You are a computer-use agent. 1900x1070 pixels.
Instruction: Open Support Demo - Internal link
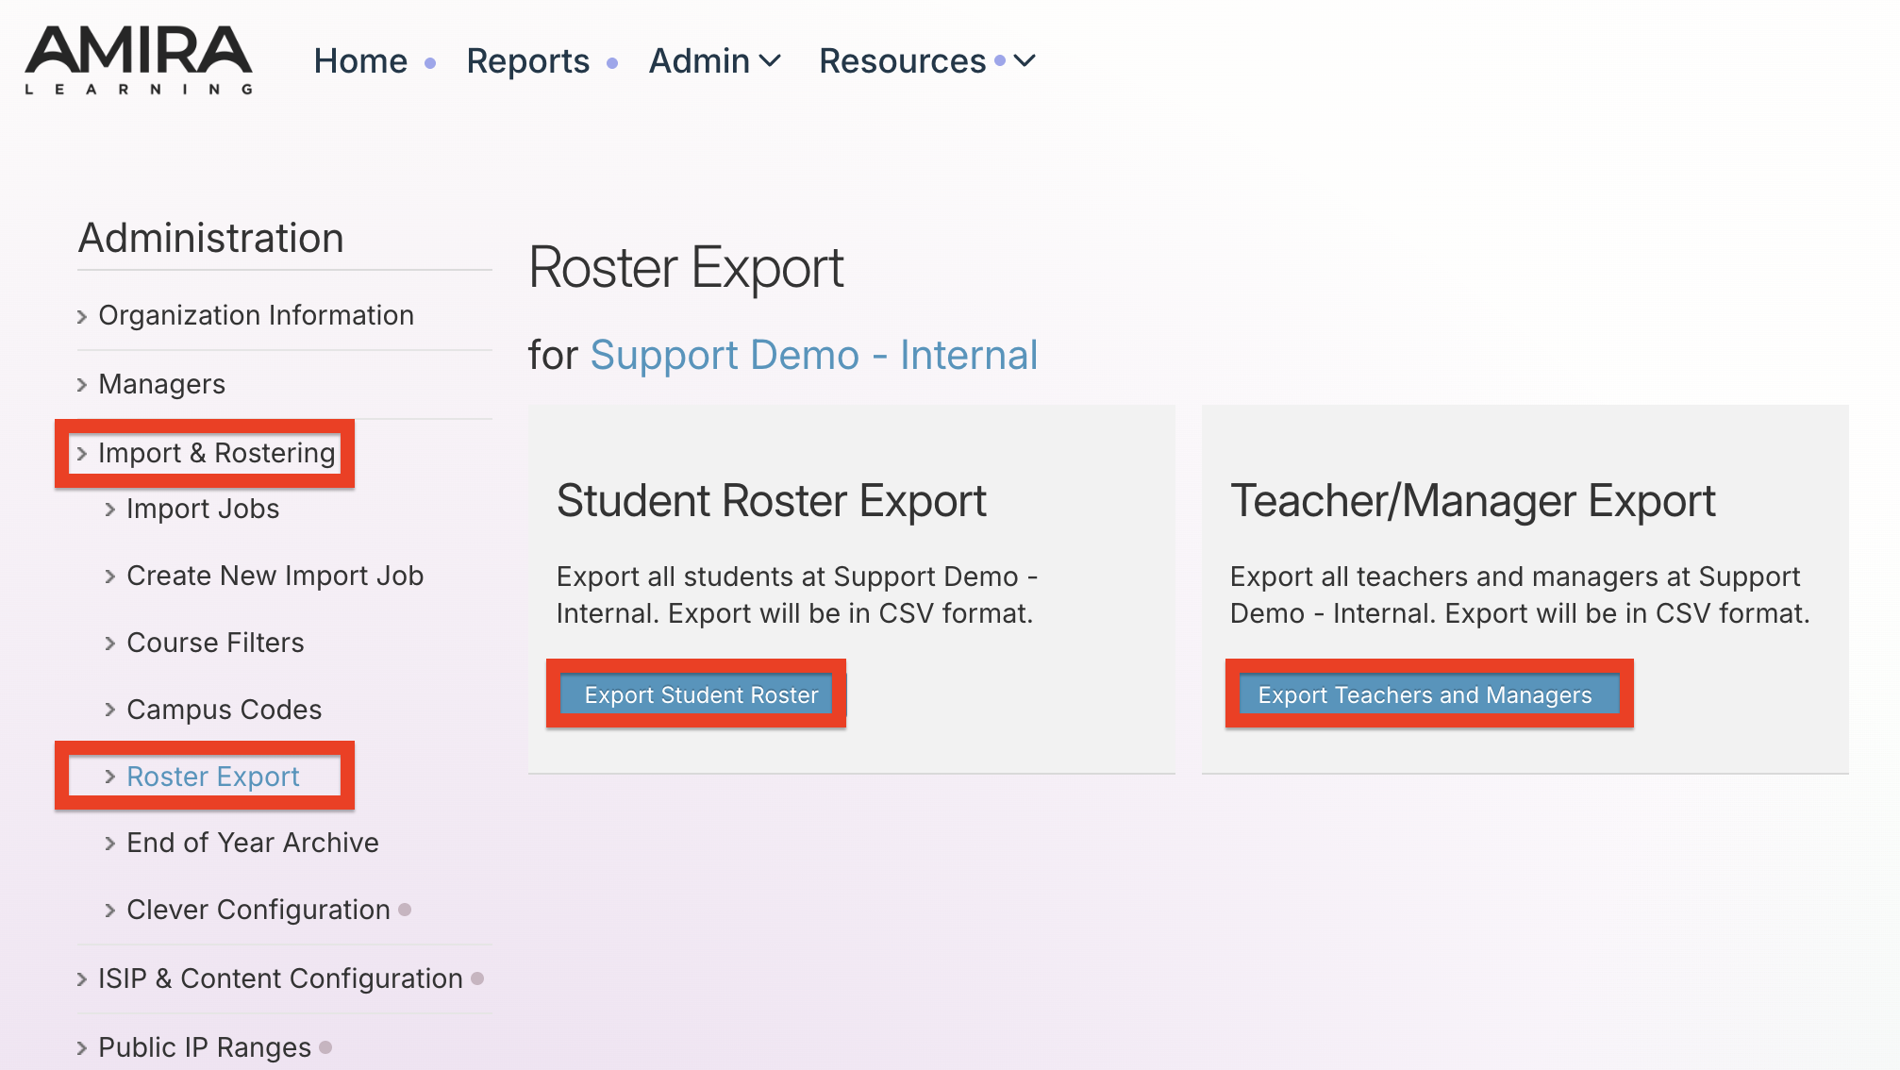814,356
